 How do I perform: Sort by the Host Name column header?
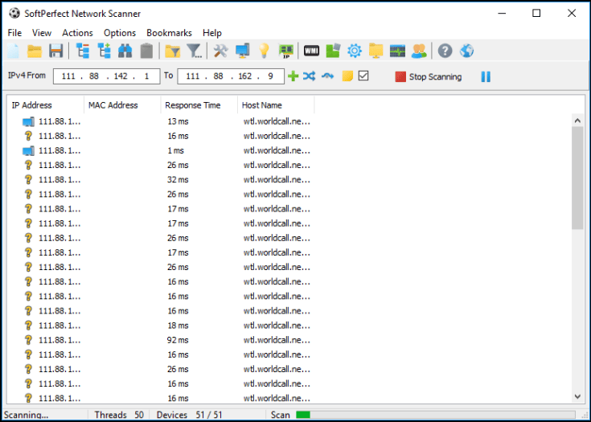(x=276, y=105)
